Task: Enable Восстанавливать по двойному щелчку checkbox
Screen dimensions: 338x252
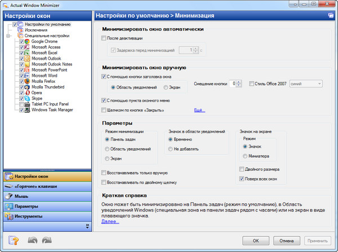Action: coord(104,183)
